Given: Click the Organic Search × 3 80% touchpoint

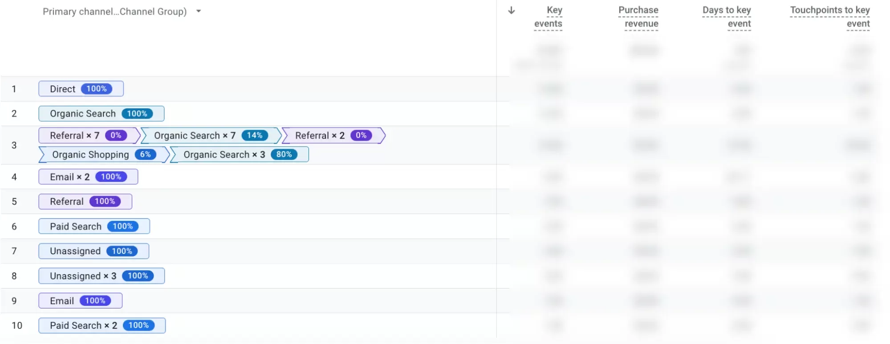Looking at the screenshot, I should [240, 155].
